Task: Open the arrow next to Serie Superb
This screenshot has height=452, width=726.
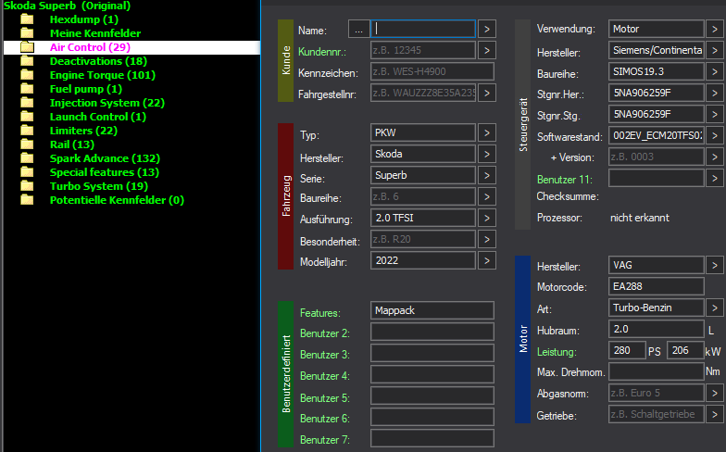Action: point(487,176)
